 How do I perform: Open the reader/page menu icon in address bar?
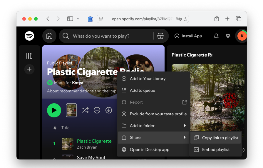click(x=101, y=19)
